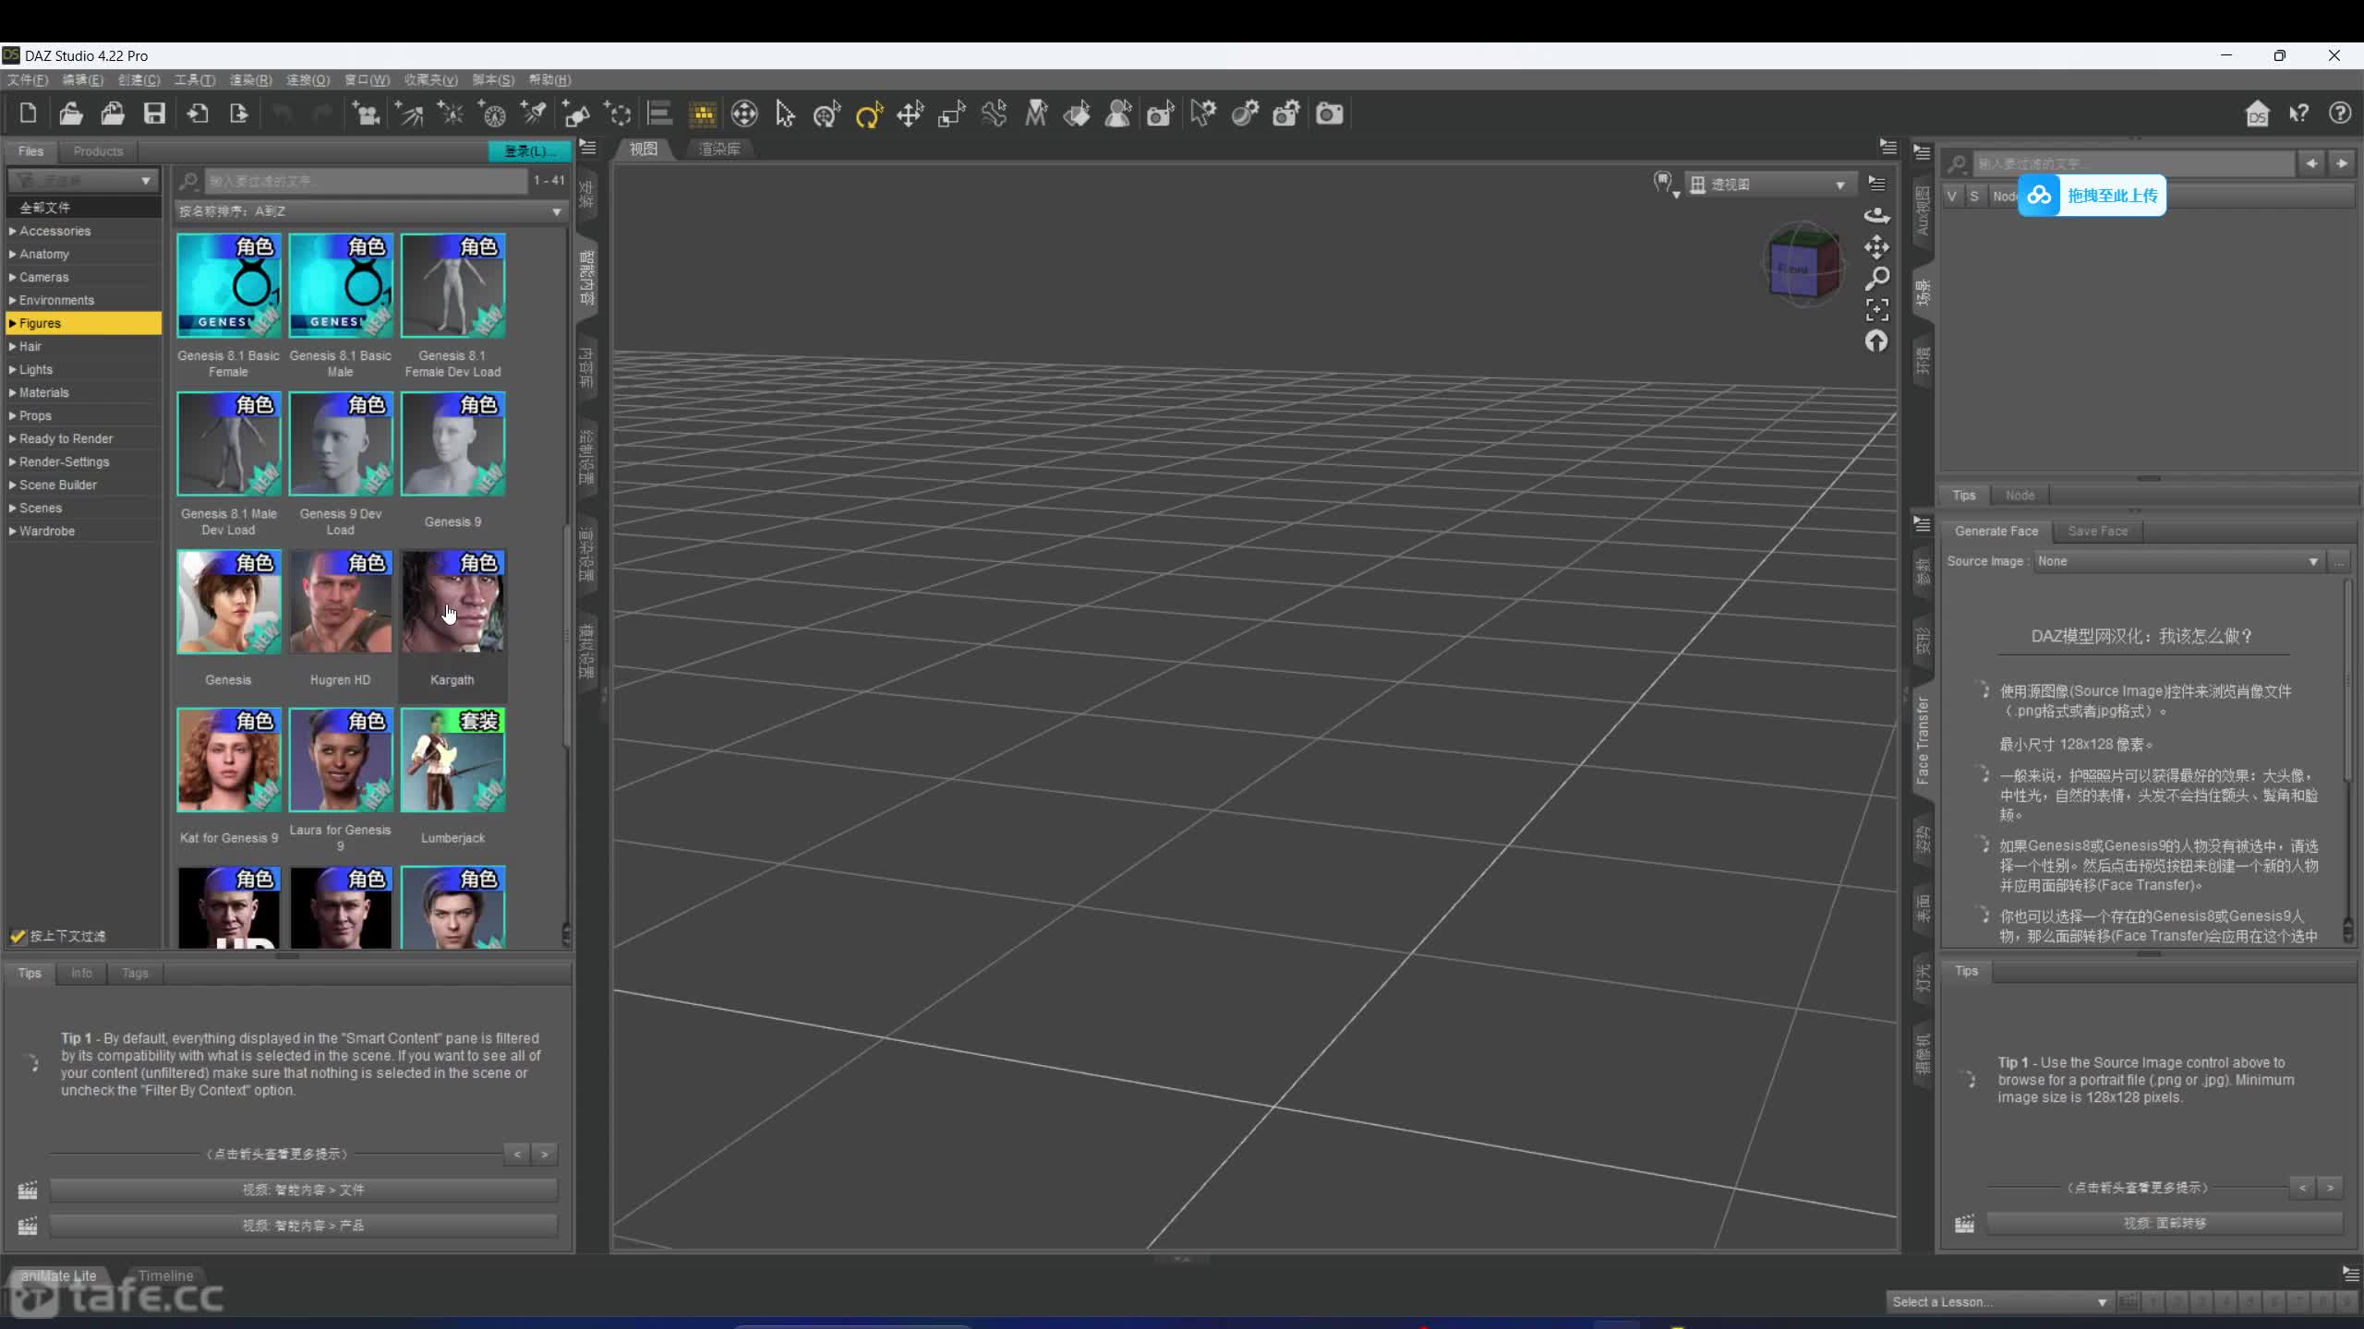The image size is (2364, 1329).
Task: Select the highlighted Rotate tool
Action: tap(869, 114)
